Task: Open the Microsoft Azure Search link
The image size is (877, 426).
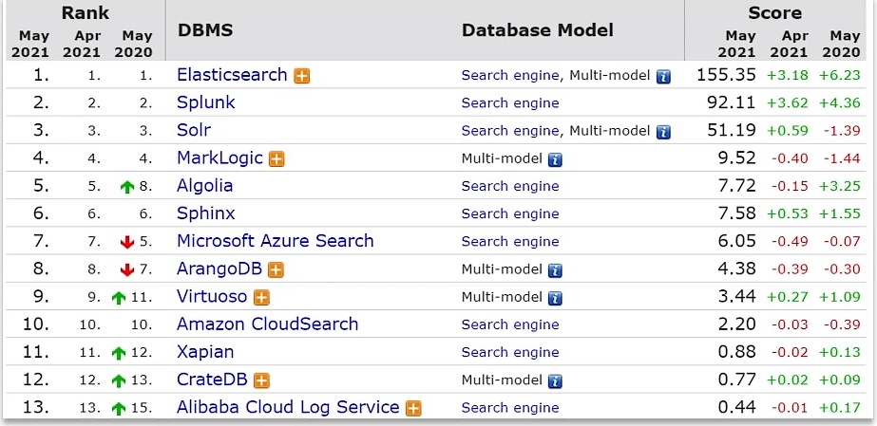Action: pyautogui.click(x=275, y=241)
